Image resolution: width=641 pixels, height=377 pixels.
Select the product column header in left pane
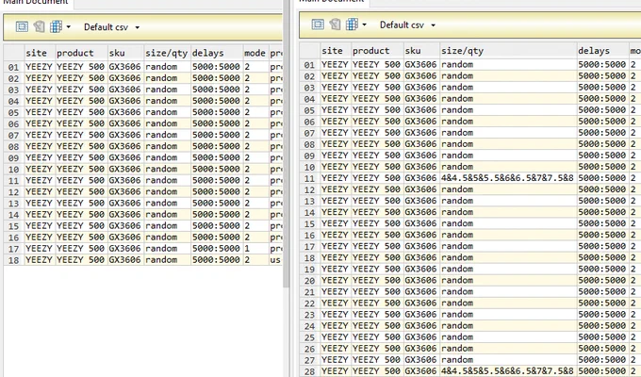point(81,53)
